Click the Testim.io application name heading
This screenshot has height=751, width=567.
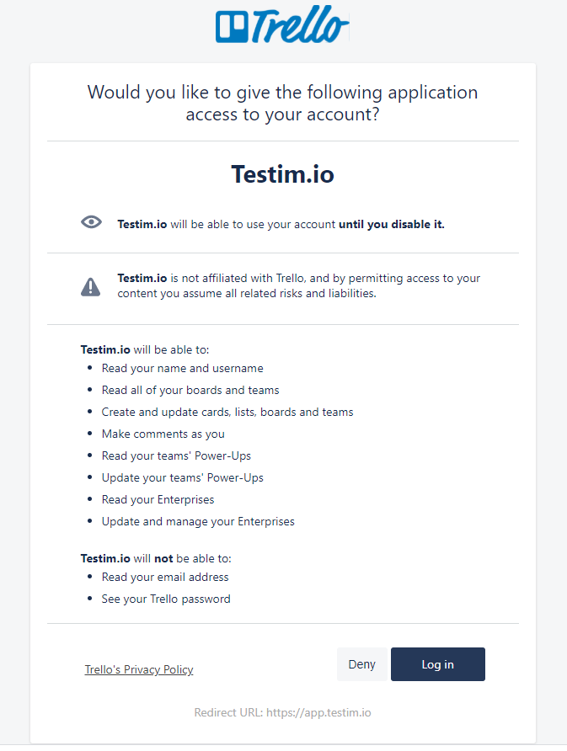282,174
